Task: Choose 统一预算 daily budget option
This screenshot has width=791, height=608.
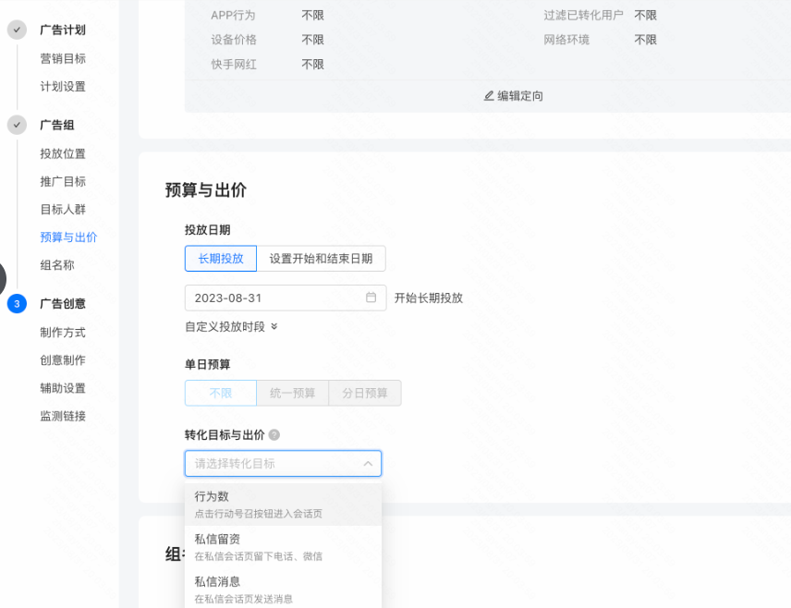Action: point(293,393)
